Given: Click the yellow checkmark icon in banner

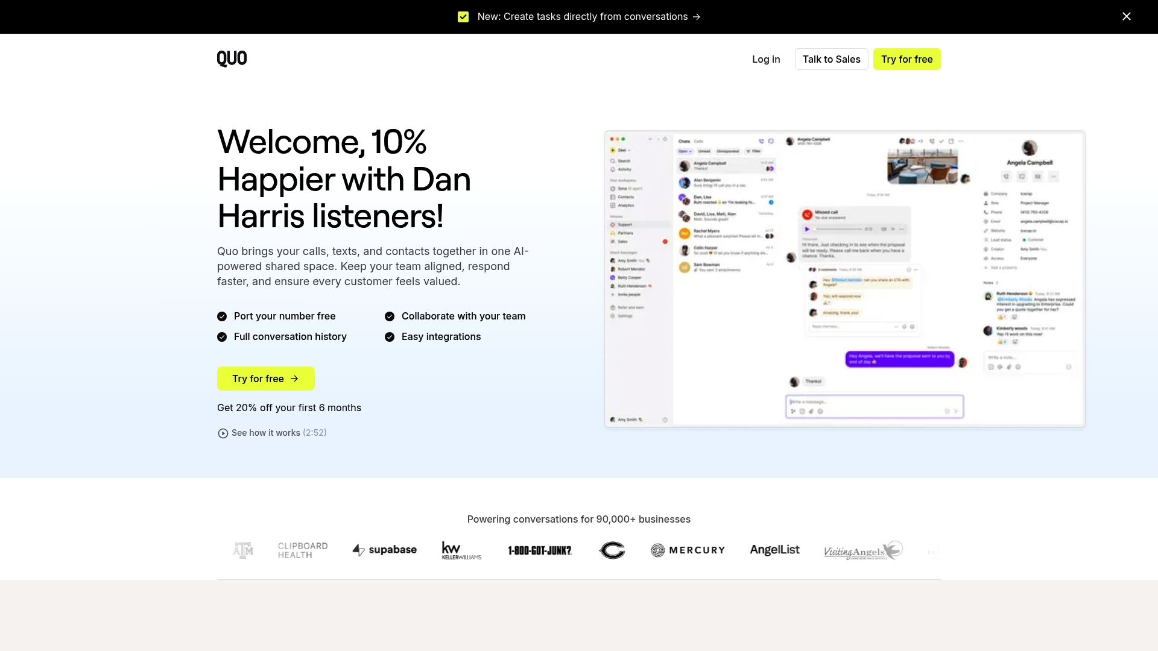Looking at the screenshot, I should click(x=463, y=17).
